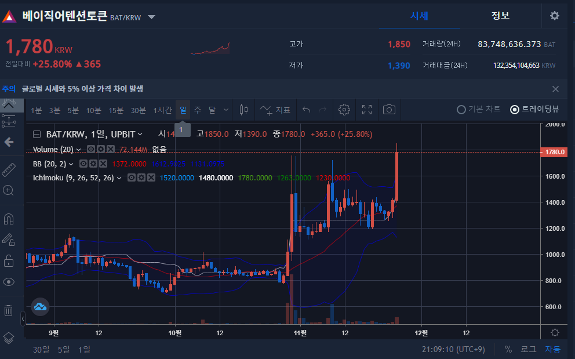Viewport: 575px width, 359px height.
Task: Select the zoom-in magnifier tool
Action: (x=9, y=190)
